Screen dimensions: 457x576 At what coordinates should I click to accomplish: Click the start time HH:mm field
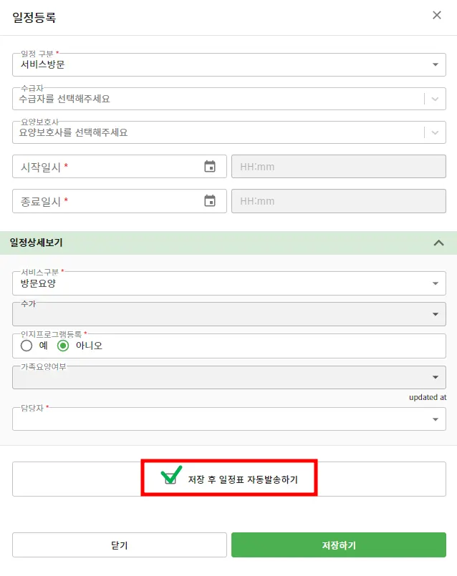[338, 167]
